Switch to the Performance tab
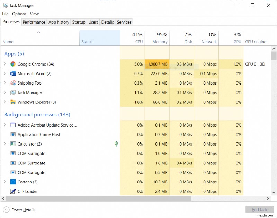This screenshot has height=218, width=277. [x=34, y=22]
